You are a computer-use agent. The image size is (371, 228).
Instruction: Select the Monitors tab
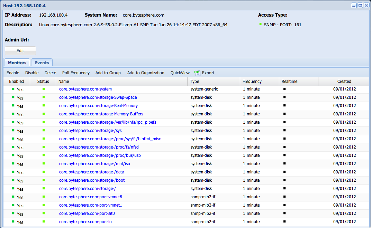click(17, 63)
